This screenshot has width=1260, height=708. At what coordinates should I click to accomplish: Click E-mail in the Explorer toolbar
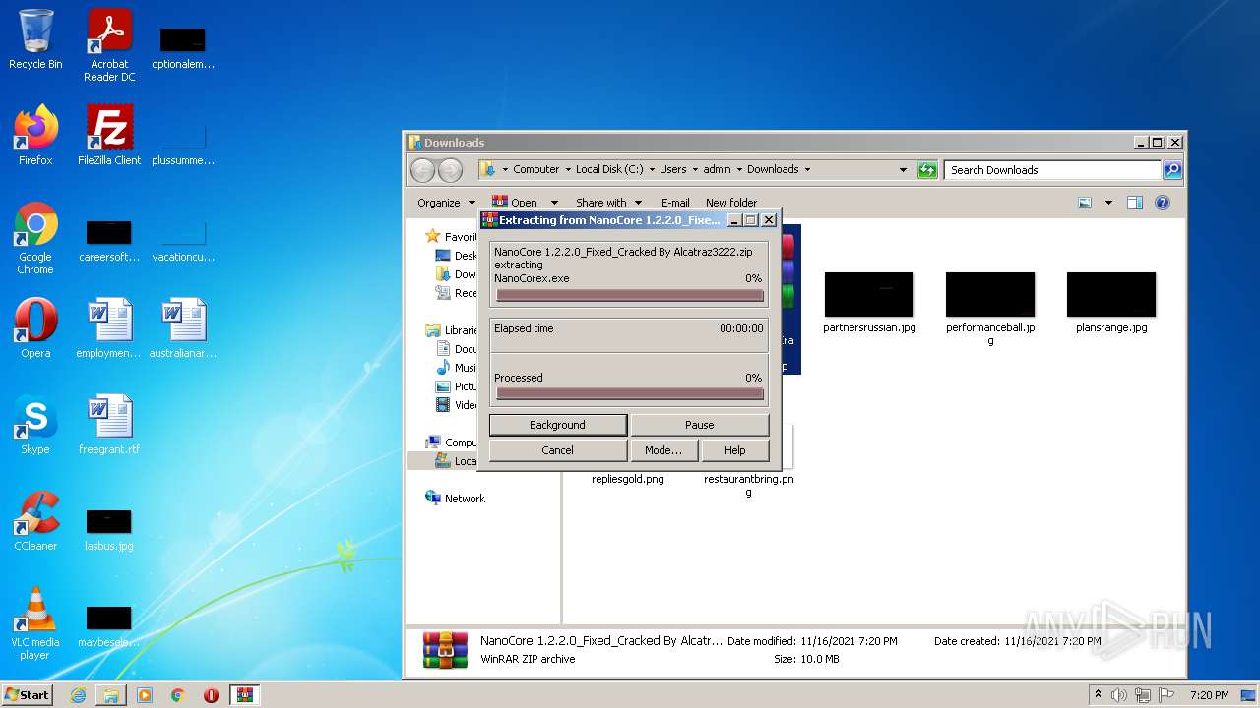[x=675, y=203]
